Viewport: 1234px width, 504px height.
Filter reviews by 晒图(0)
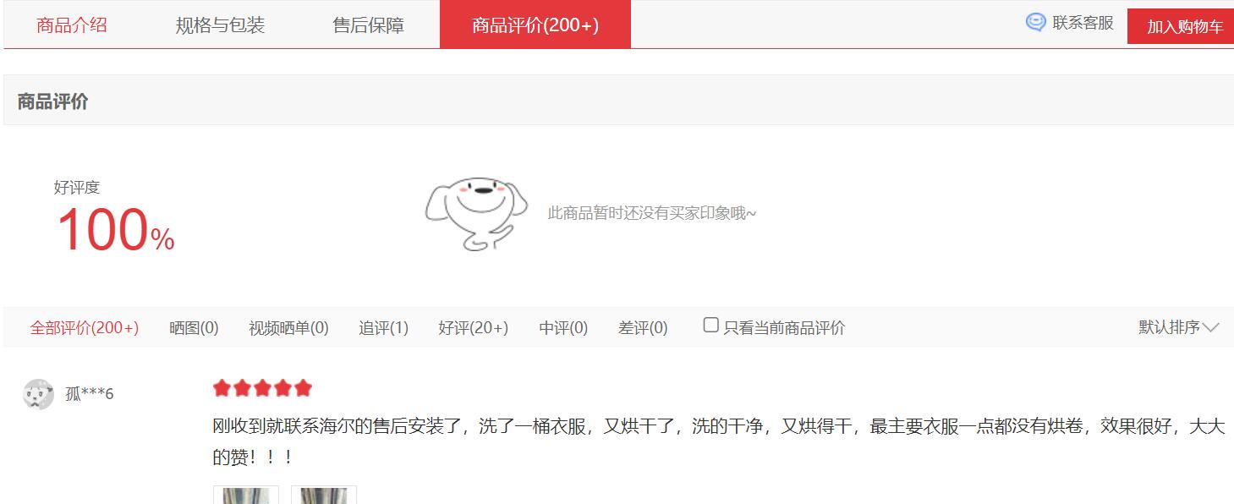pyautogui.click(x=194, y=328)
